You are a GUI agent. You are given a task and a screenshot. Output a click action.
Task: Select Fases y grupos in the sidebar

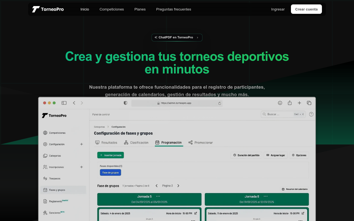(63, 190)
